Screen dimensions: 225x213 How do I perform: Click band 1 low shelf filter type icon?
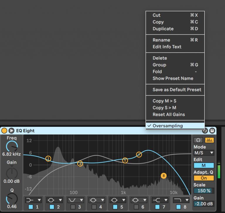(30, 200)
